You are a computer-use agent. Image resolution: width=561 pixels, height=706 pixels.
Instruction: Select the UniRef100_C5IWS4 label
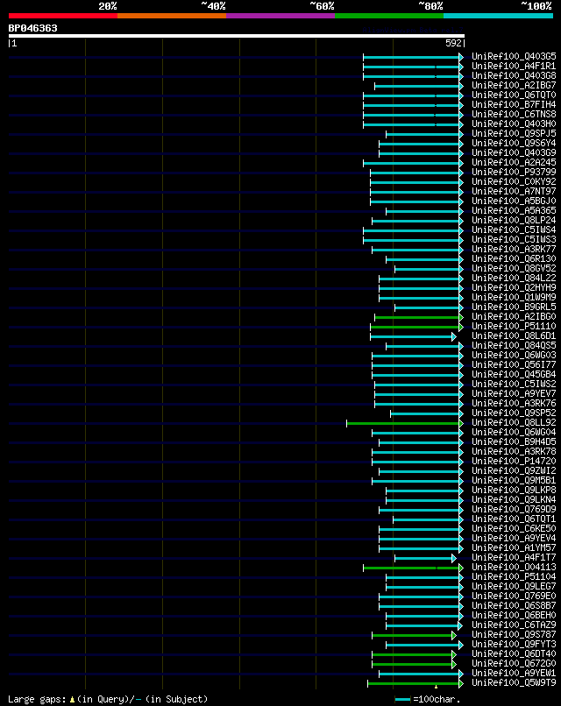pos(514,230)
